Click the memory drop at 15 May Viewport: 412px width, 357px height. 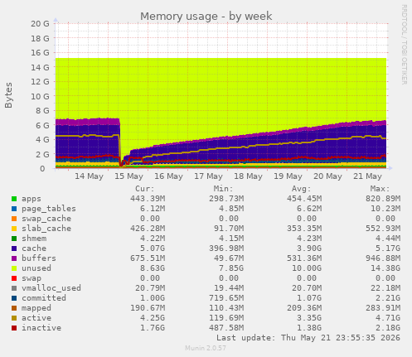pos(121,143)
